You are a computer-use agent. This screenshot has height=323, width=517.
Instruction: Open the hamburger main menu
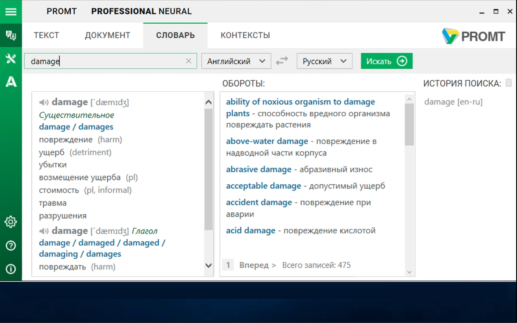[11, 12]
